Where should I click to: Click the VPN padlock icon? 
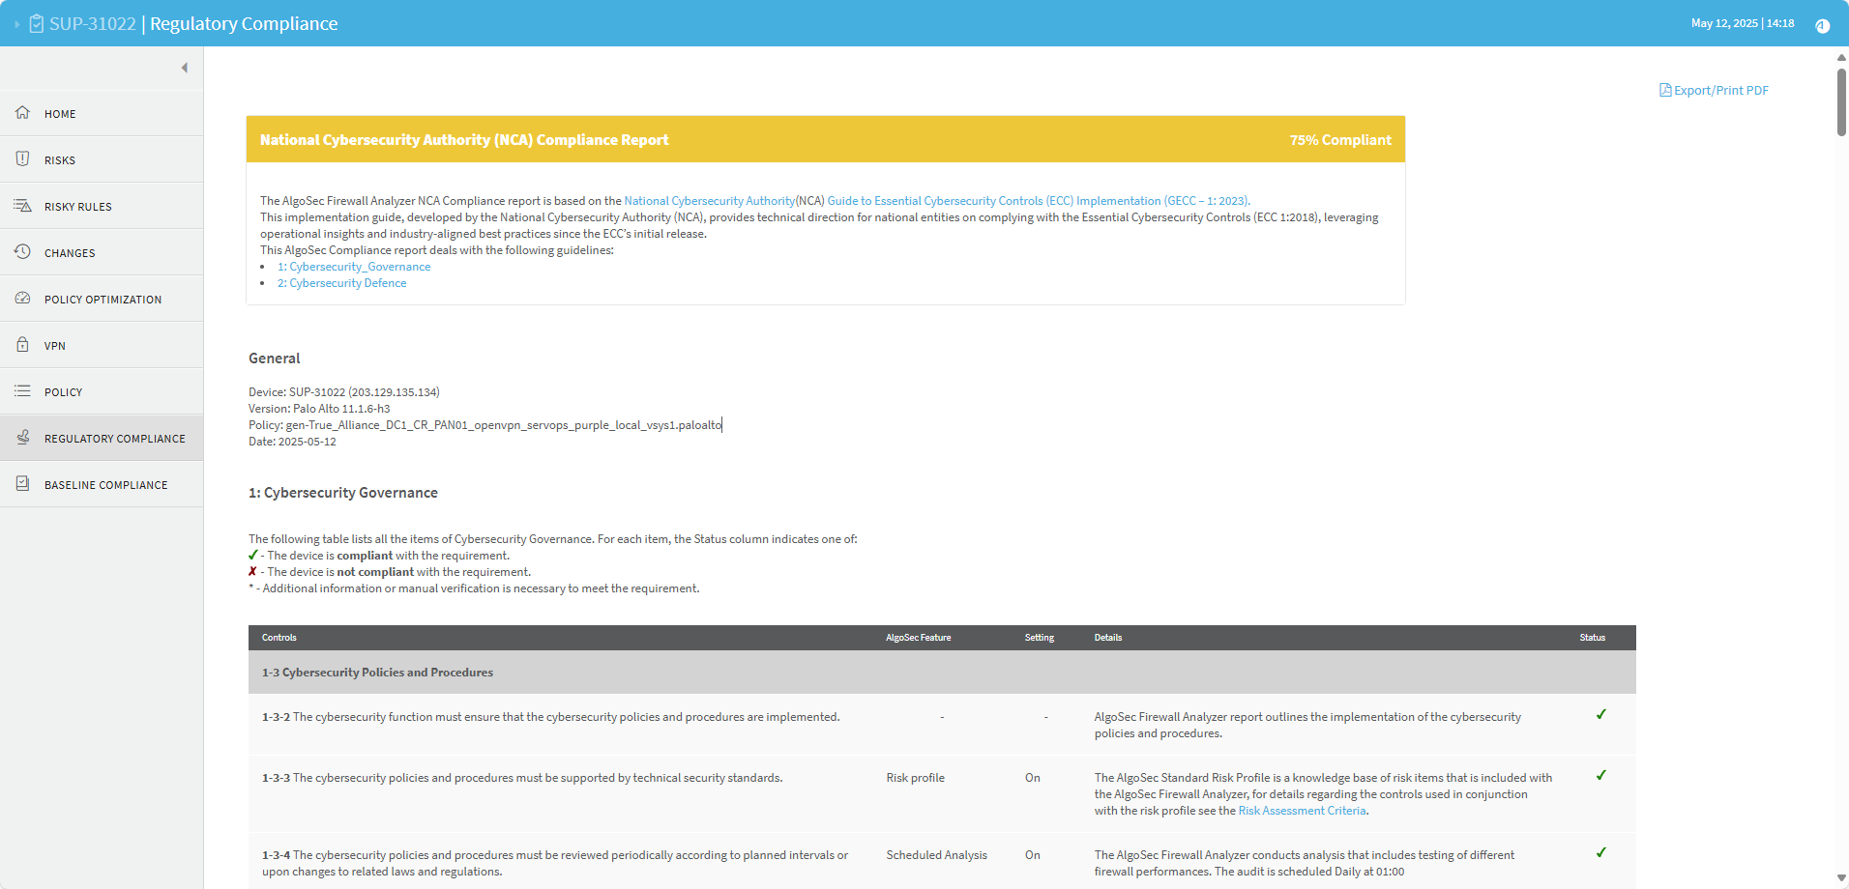coord(23,345)
